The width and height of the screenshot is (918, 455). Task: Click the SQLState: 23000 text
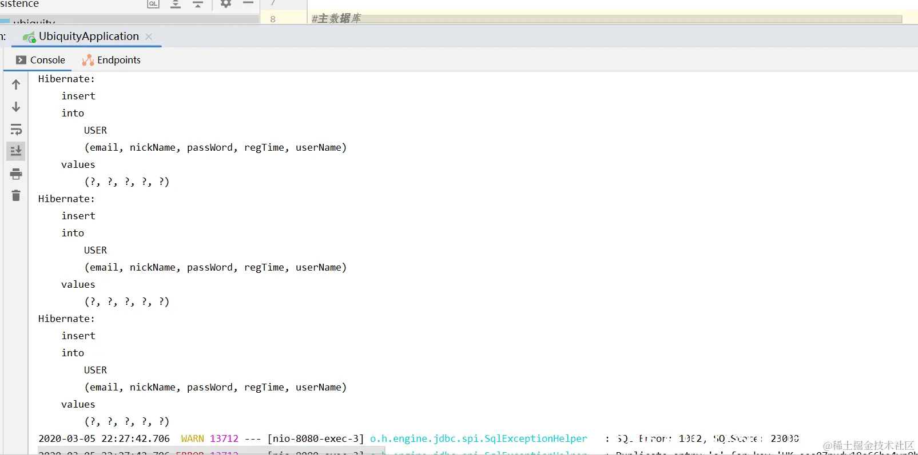click(x=756, y=438)
